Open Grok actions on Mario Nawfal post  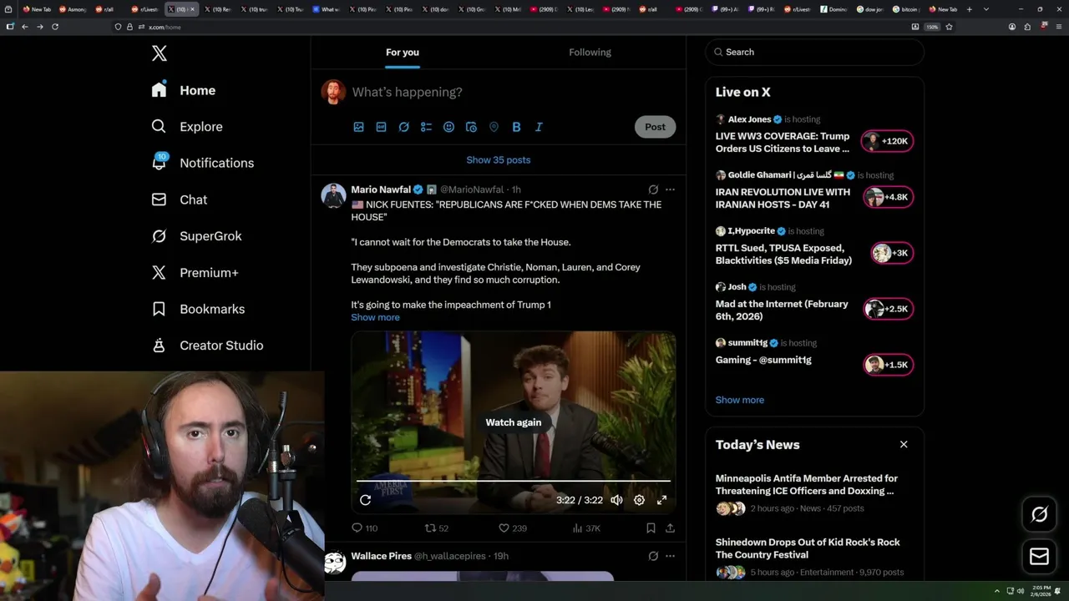point(653,189)
